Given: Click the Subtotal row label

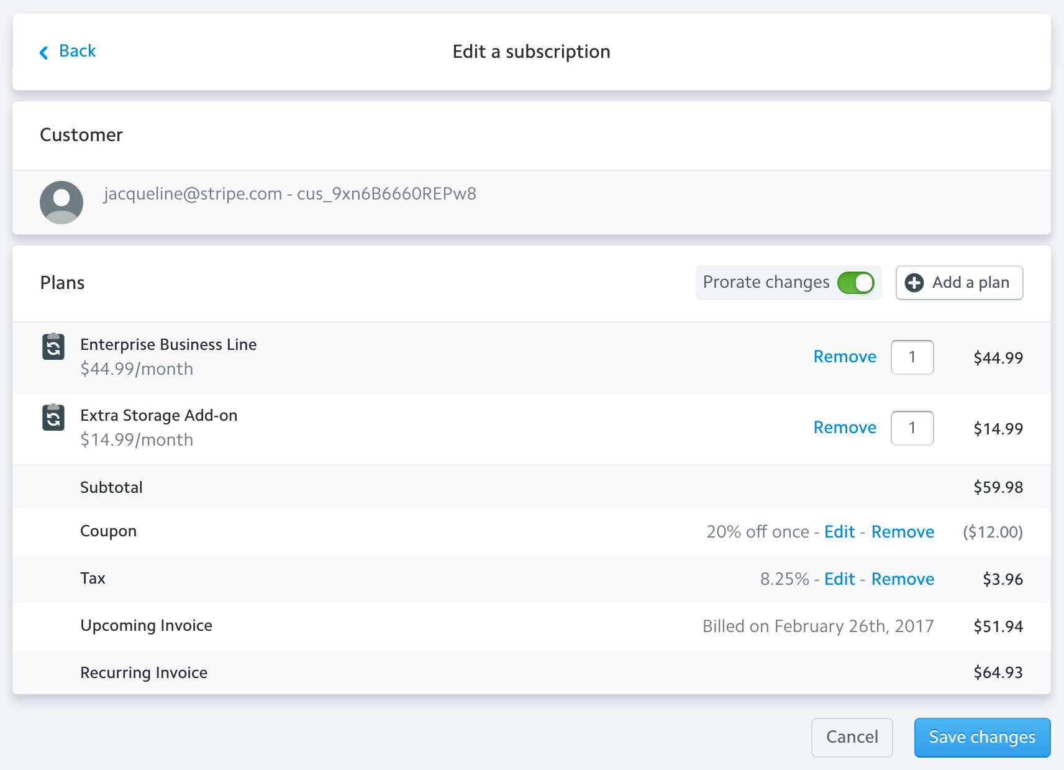Looking at the screenshot, I should [111, 487].
